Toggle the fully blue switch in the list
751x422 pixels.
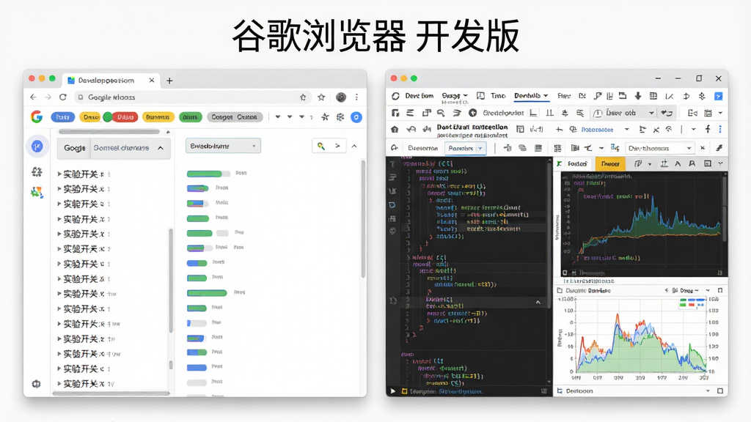pyautogui.click(x=197, y=368)
